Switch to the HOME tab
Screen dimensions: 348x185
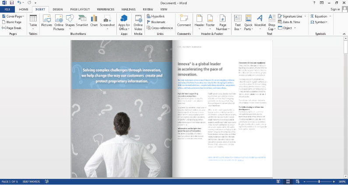coord(24,9)
